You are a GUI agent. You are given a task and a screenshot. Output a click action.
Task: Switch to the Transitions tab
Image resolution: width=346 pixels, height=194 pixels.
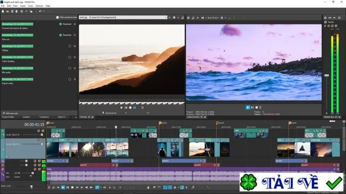point(44,117)
